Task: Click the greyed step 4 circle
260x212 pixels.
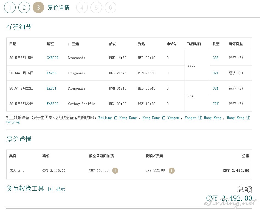Action: click(82, 7)
